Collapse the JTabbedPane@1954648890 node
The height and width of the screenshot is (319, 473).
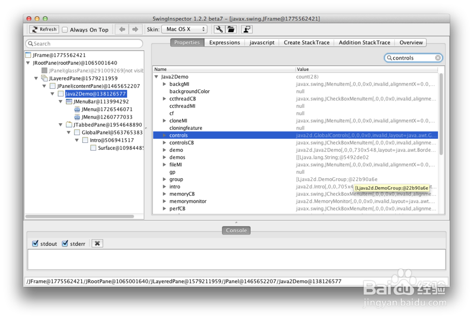coord(61,125)
